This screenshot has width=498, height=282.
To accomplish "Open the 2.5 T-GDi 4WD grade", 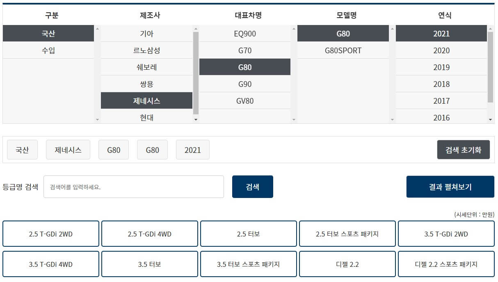I will click(x=150, y=234).
